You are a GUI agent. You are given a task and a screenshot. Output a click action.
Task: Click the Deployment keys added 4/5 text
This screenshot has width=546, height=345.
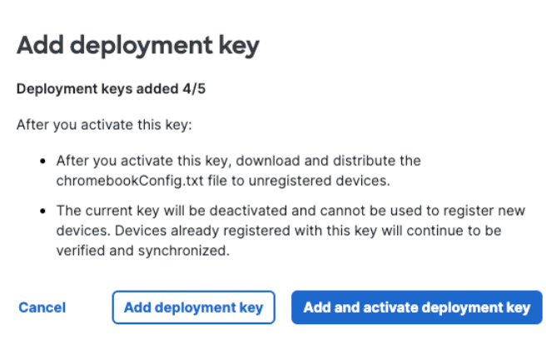tap(111, 89)
